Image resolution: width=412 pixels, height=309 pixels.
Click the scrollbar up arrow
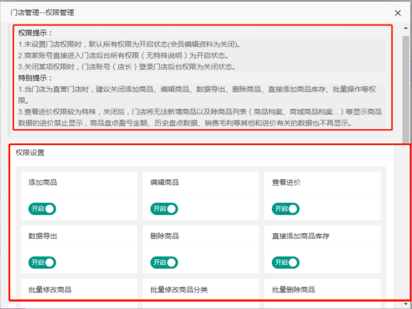coord(406,28)
